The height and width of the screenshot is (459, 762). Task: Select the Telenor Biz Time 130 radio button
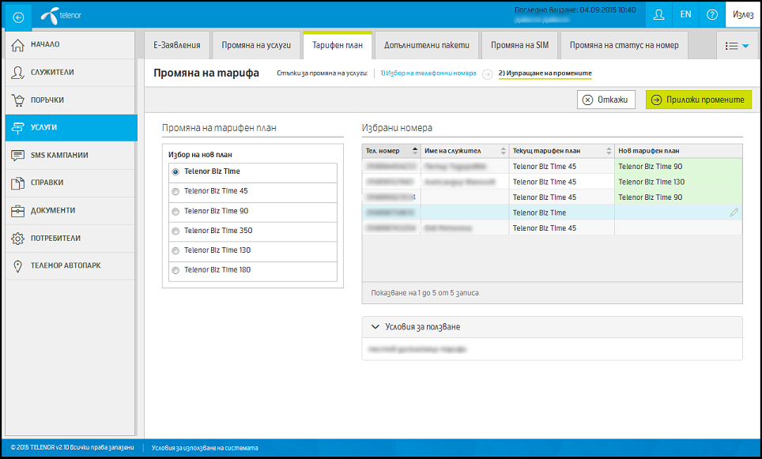(175, 251)
